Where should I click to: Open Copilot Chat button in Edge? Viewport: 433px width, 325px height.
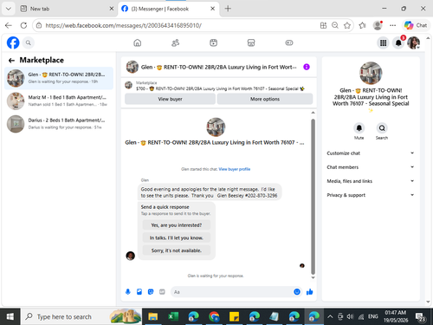coord(416,25)
